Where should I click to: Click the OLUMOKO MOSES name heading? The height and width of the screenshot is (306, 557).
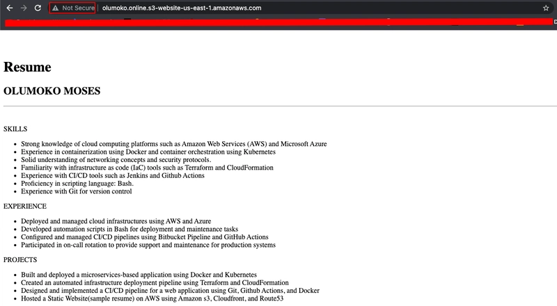tap(52, 91)
